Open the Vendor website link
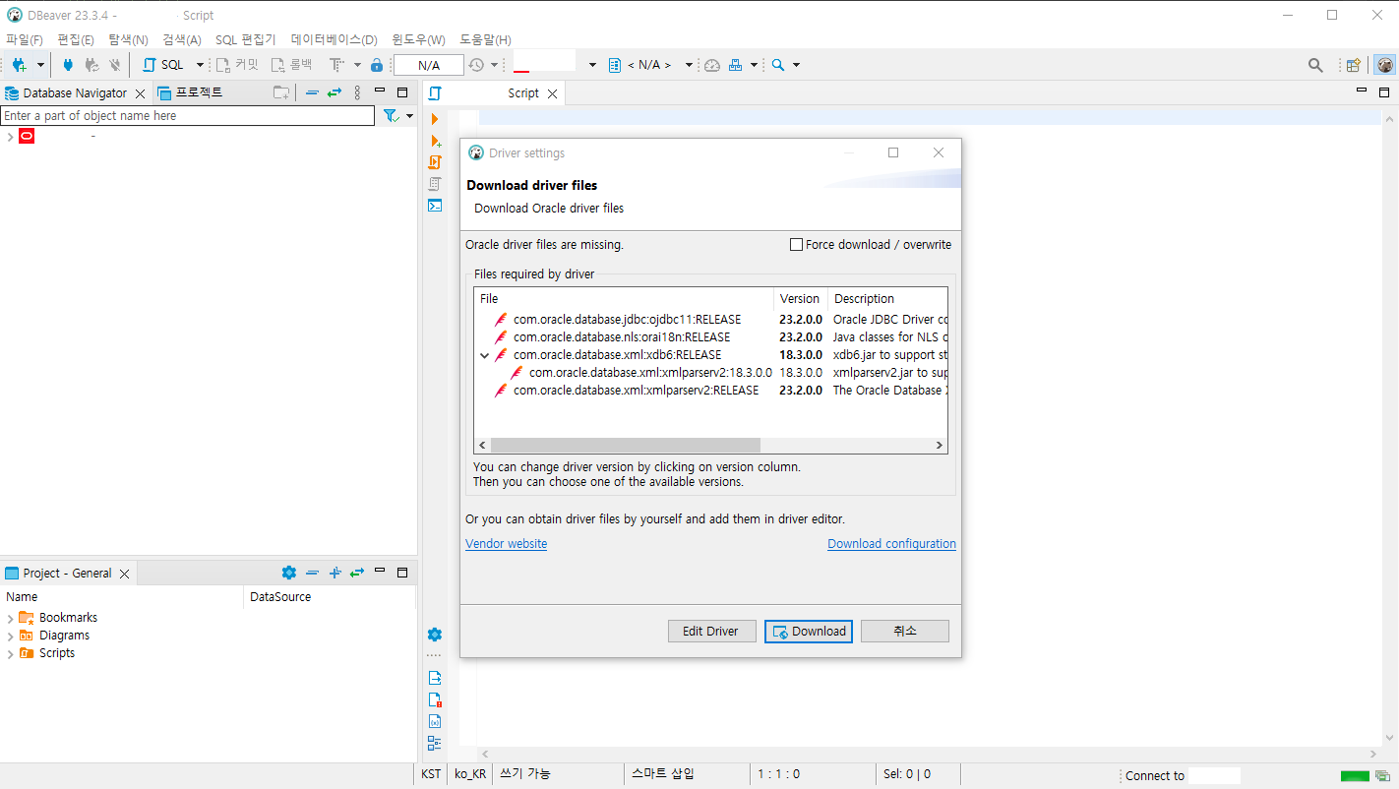This screenshot has width=1399, height=789. 506,543
